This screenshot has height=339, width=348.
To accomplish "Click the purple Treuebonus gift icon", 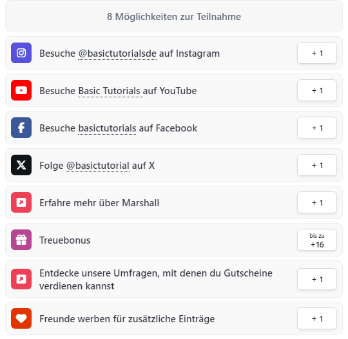I will (21, 240).
